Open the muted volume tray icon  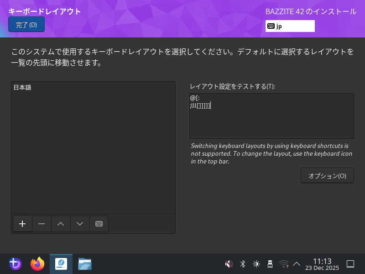click(x=229, y=264)
